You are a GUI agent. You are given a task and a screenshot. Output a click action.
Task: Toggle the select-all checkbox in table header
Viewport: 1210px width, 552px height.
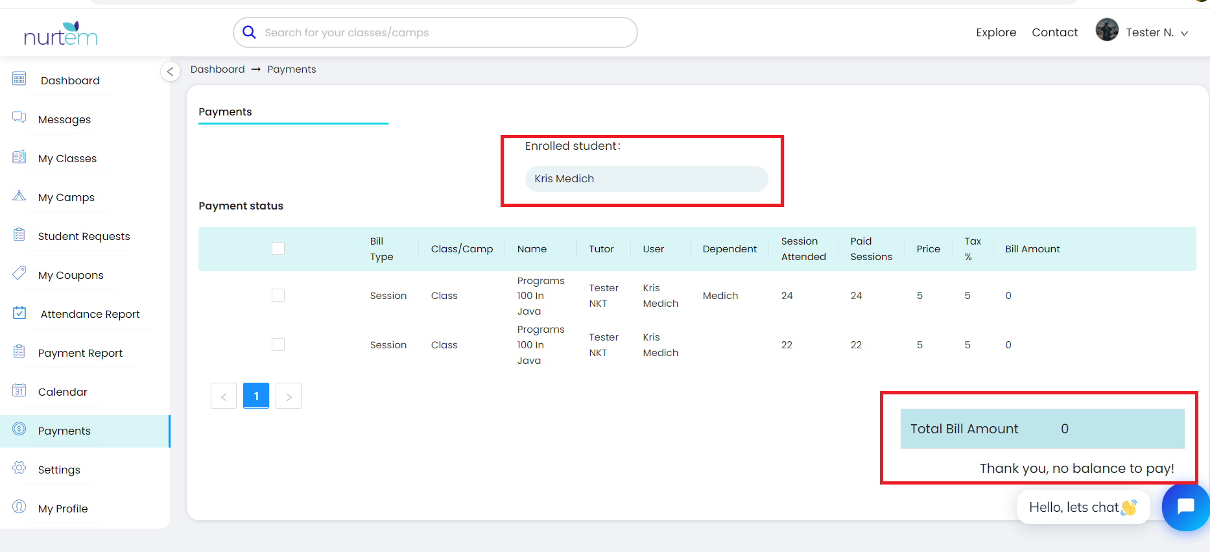pyautogui.click(x=278, y=248)
